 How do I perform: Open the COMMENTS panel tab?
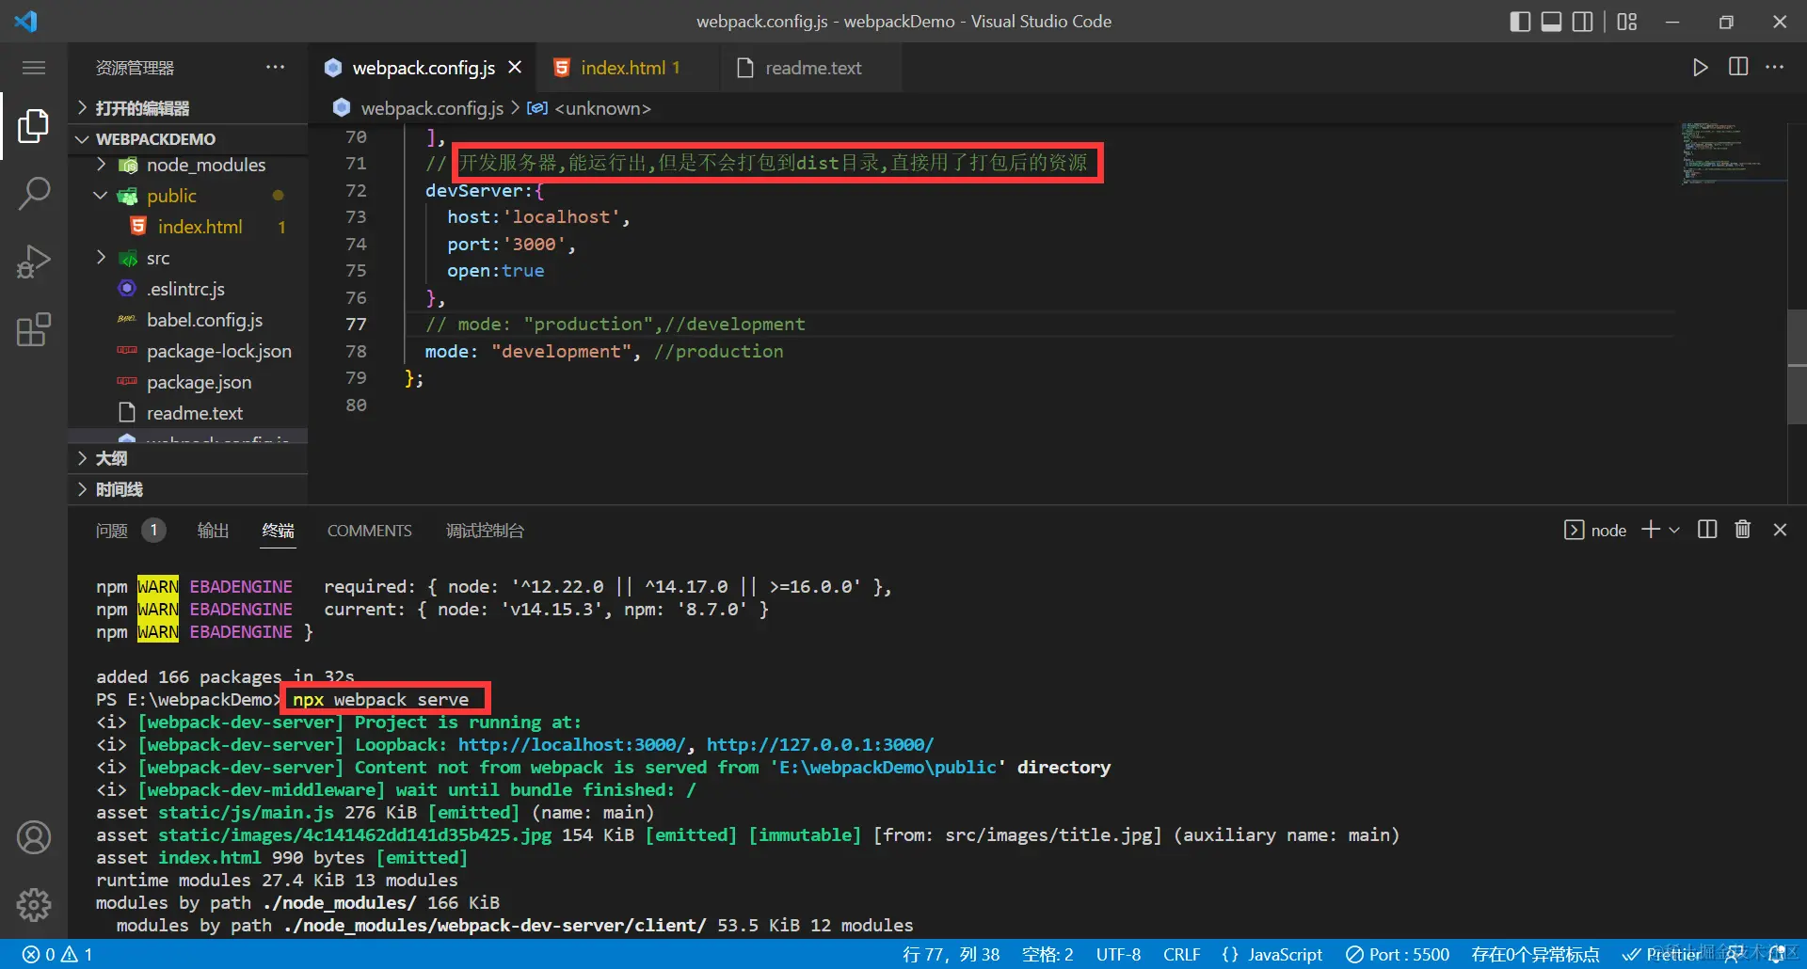pos(369,531)
